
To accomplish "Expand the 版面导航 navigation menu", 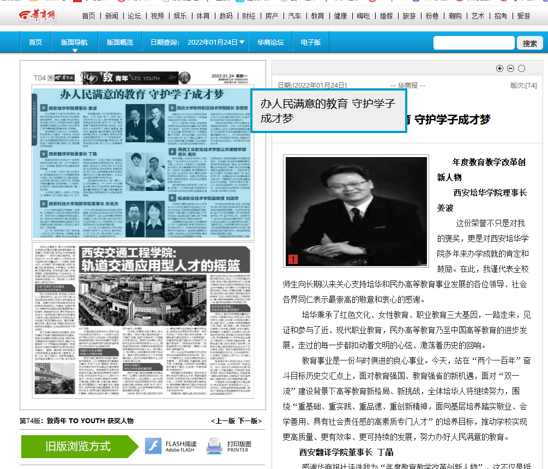I will click(74, 43).
